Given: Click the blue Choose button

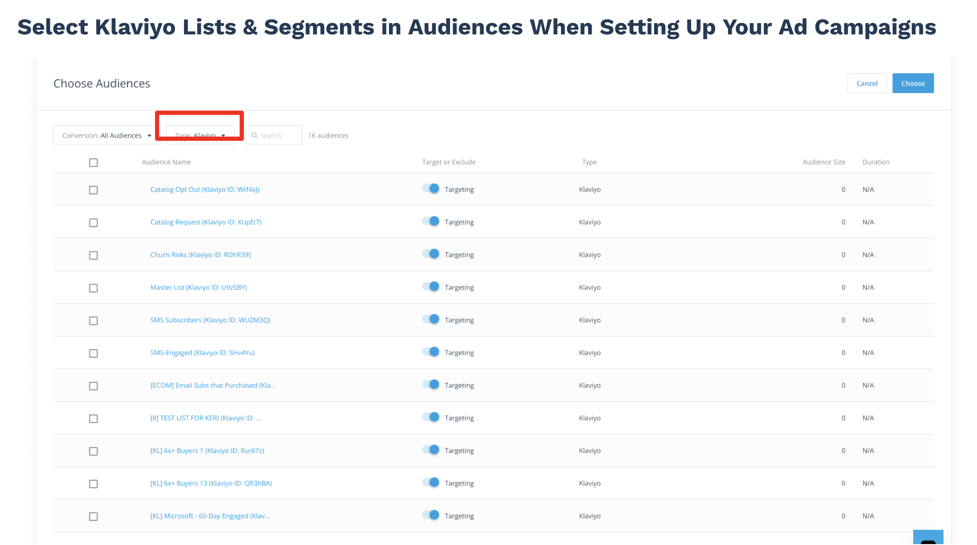Looking at the screenshot, I should 913,83.
